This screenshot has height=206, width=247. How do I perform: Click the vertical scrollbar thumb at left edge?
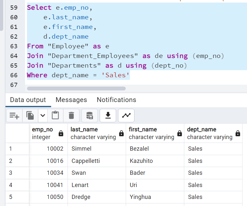click(1, 15)
